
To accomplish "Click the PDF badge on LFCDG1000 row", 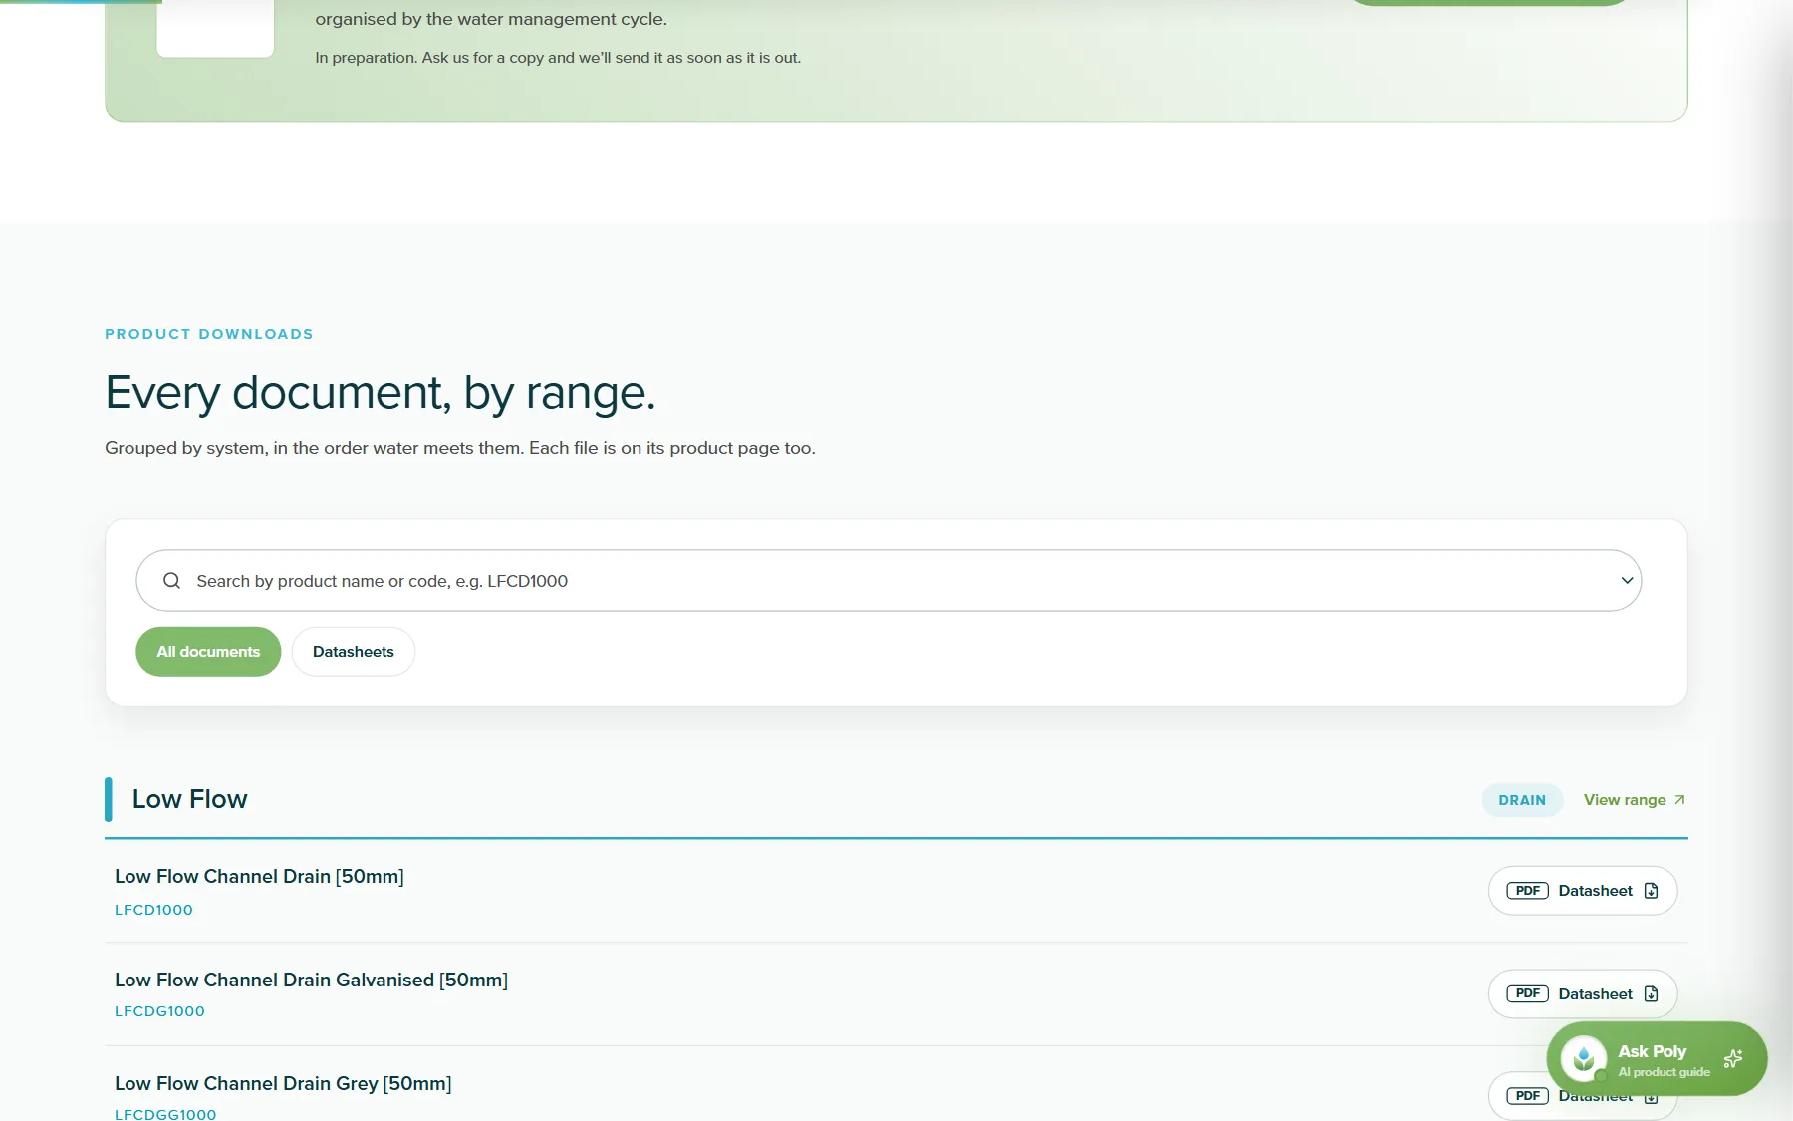I will [x=1527, y=994].
